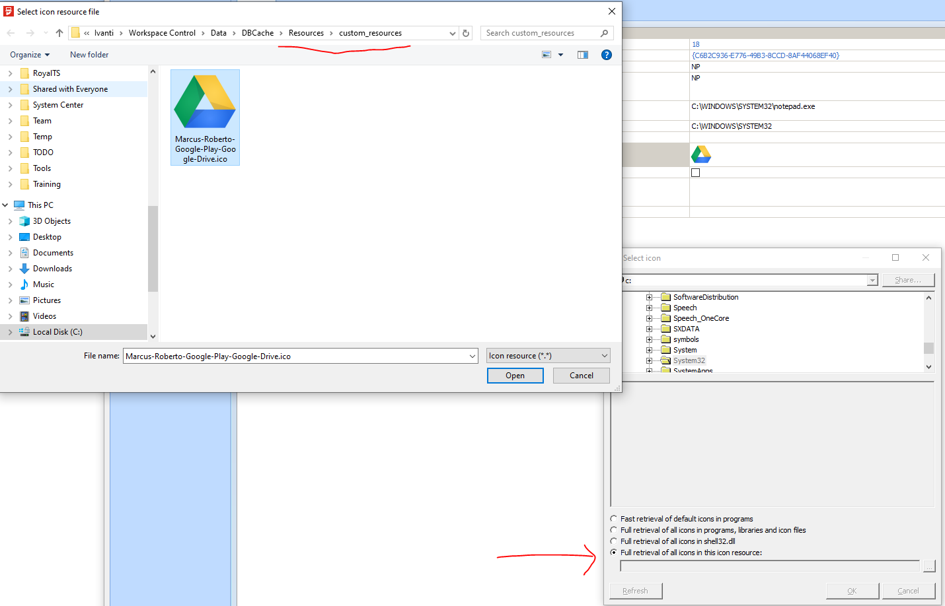
Task: Open the c: drive combo box dropdown
Action: 872,280
